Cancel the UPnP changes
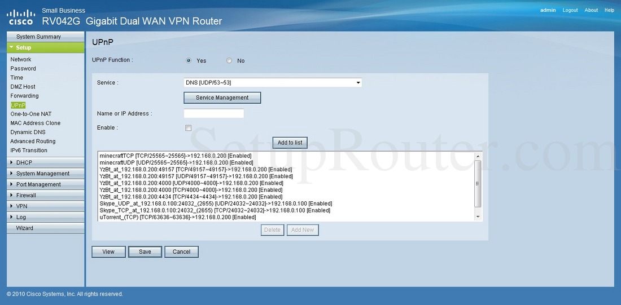This screenshot has height=305, width=621. pos(181,251)
